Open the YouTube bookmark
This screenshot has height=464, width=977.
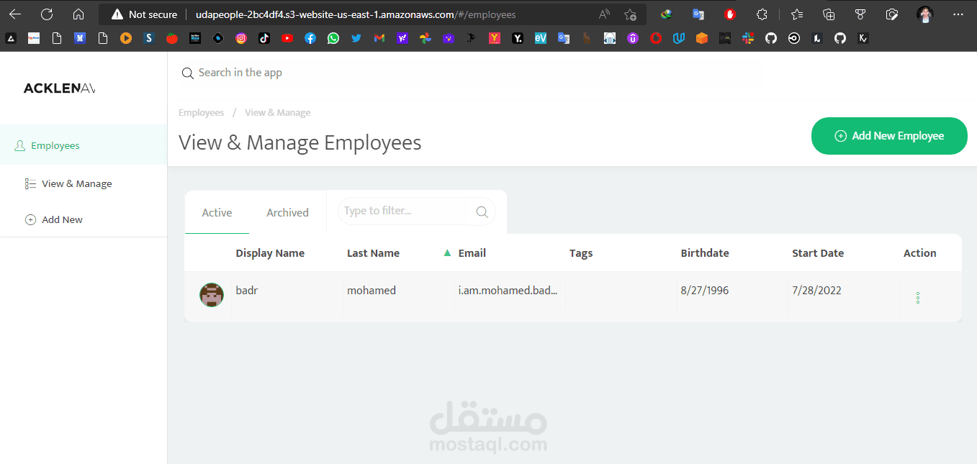point(287,39)
